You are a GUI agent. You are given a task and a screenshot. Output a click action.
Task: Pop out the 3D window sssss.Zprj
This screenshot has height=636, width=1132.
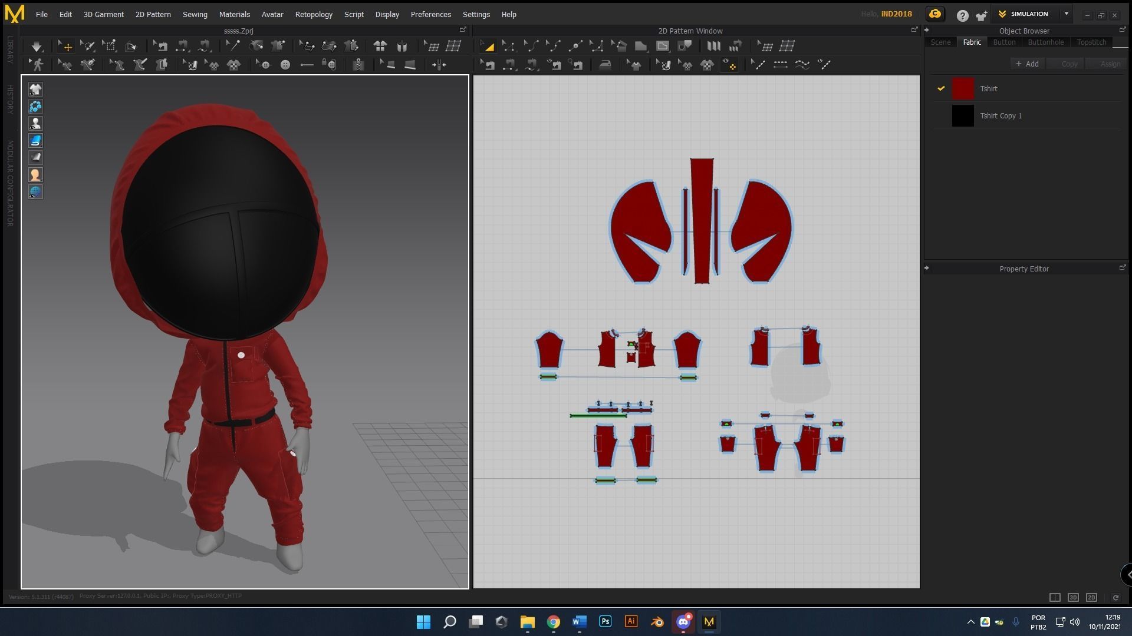point(463,30)
